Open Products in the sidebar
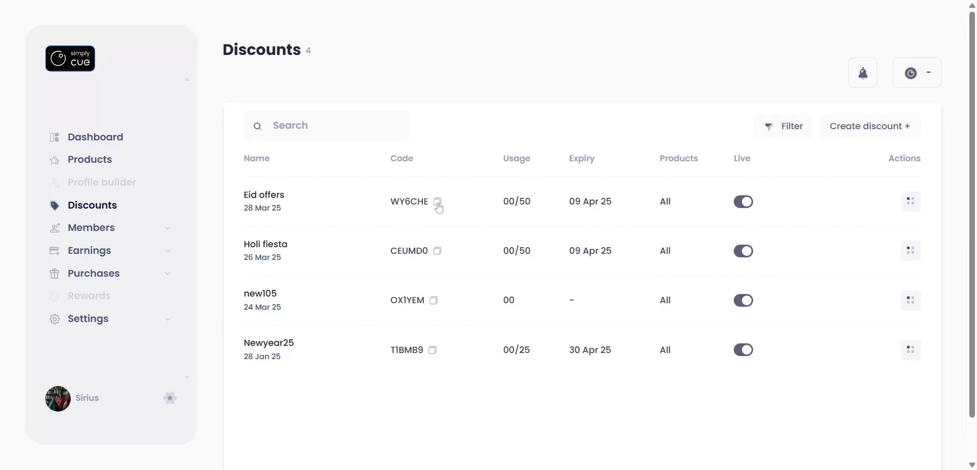 coord(90,160)
